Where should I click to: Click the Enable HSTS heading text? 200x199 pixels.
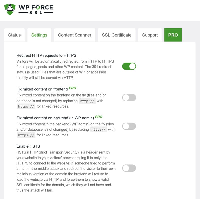(x=28, y=146)
